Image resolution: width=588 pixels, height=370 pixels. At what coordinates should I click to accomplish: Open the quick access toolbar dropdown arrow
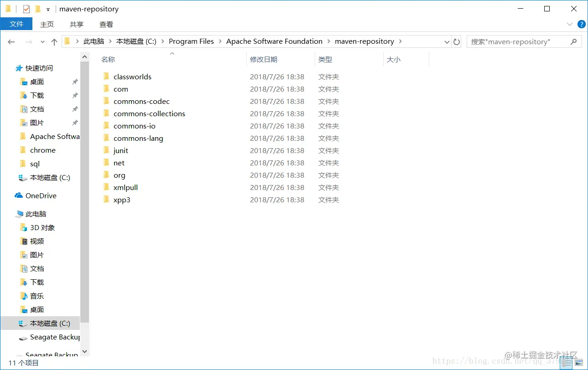click(48, 9)
